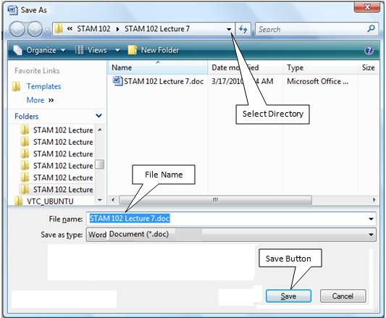The width and height of the screenshot is (386, 318).
Task: Click the Cancel button
Action: click(343, 296)
